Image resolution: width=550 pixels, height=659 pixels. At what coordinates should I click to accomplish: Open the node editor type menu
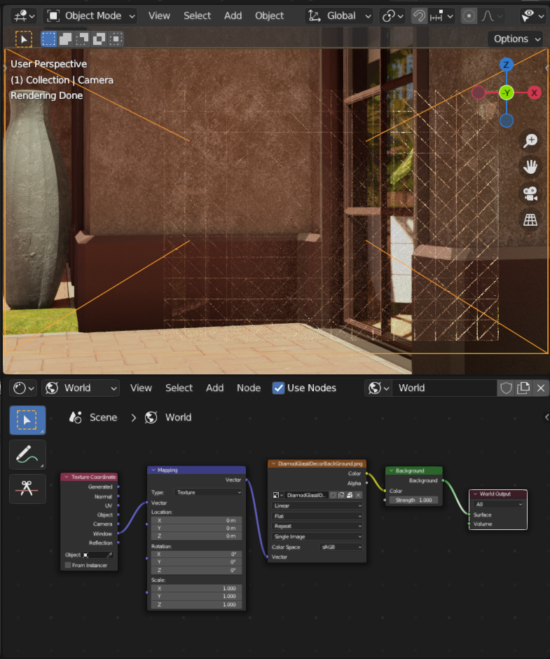[23, 388]
